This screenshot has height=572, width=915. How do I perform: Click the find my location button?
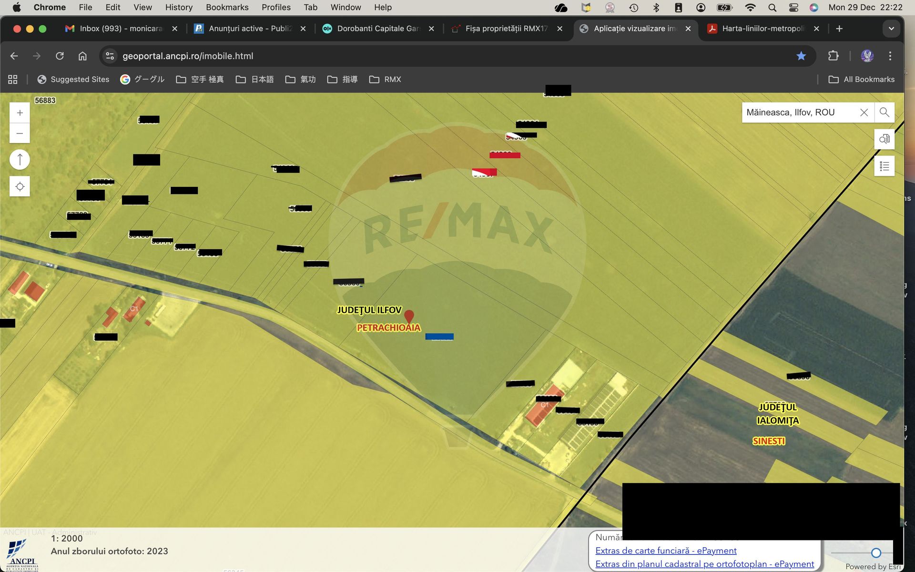20,186
